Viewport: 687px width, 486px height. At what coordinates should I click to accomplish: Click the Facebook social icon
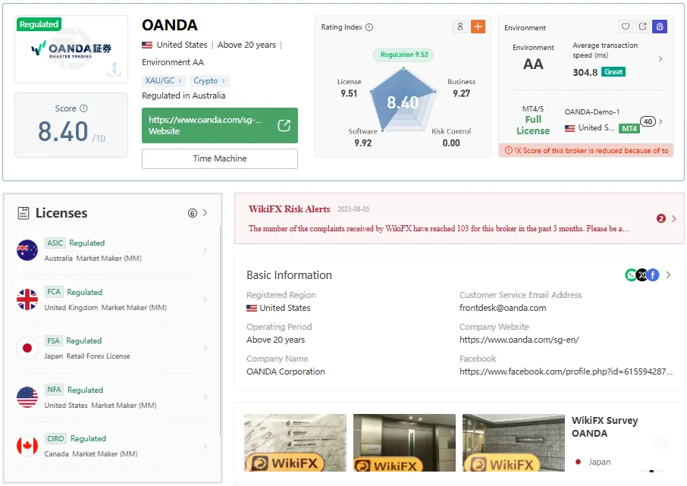pos(653,274)
